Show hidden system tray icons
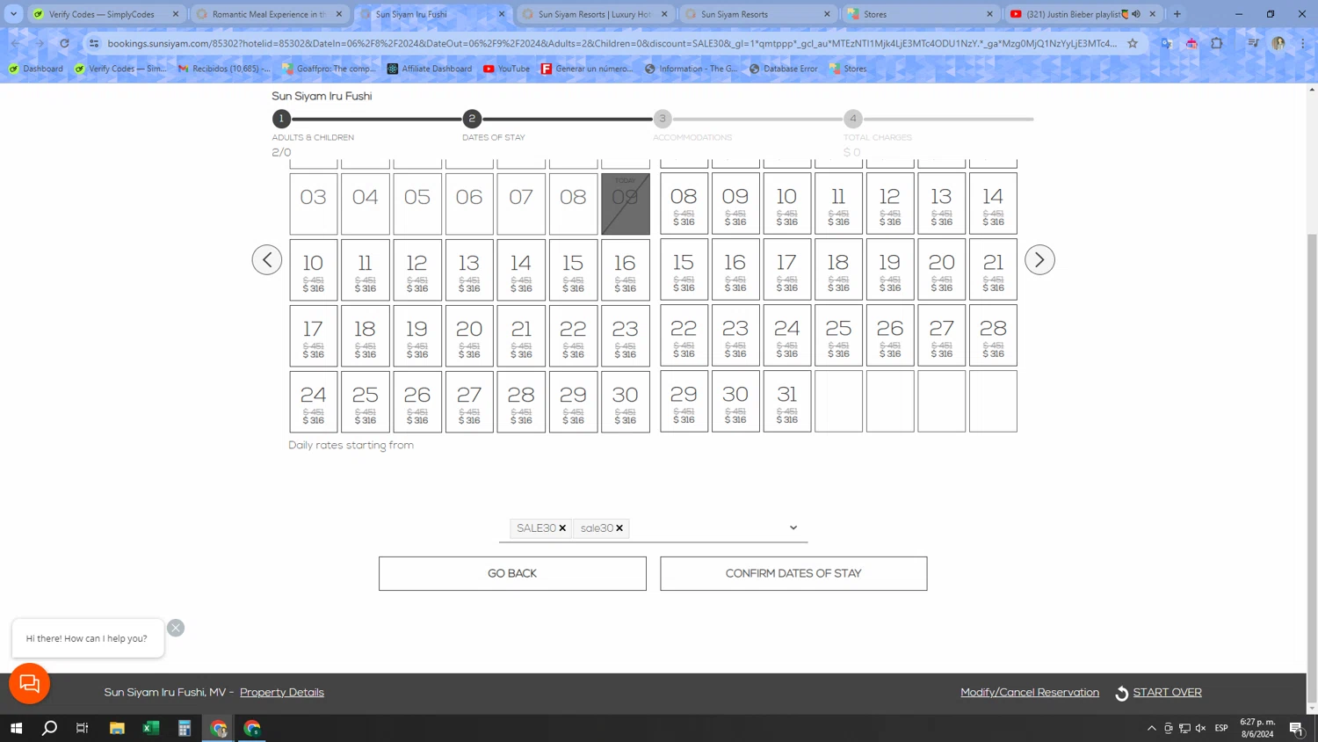1318x742 pixels. (x=1151, y=728)
